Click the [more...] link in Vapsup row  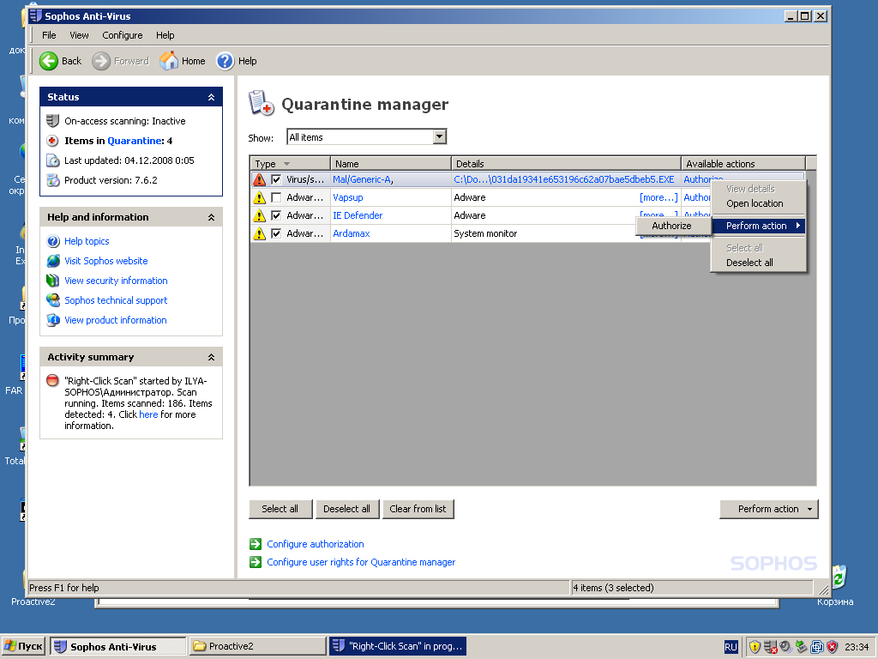[658, 197]
